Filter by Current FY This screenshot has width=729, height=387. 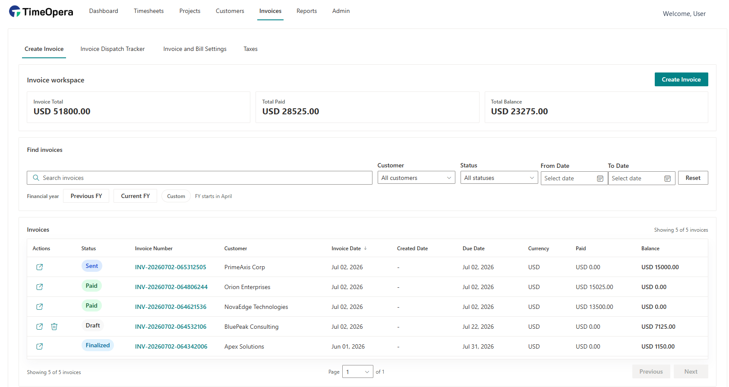[x=135, y=196]
